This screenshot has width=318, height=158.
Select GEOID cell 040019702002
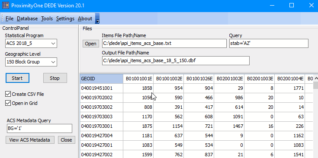click(x=101, y=98)
